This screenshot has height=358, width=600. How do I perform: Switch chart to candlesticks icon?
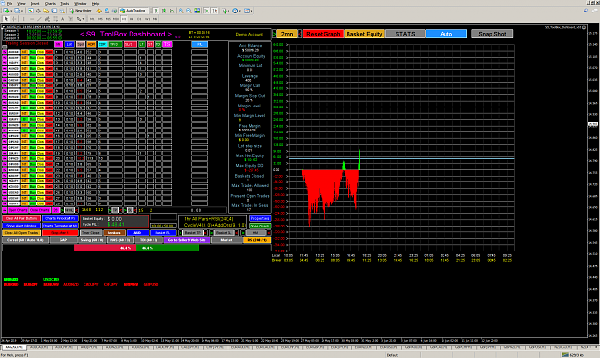(164, 11)
